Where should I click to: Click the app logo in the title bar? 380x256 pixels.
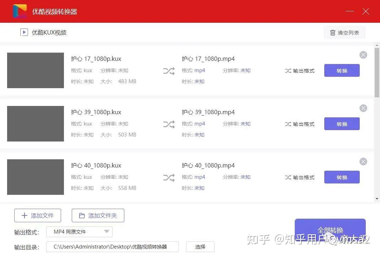19,11
